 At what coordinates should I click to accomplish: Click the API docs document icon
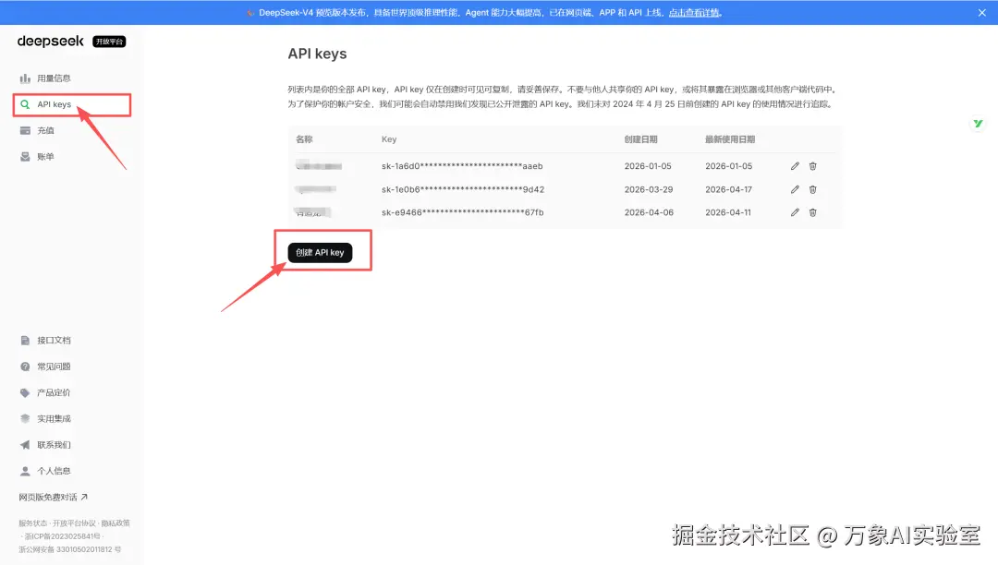click(x=25, y=340)
